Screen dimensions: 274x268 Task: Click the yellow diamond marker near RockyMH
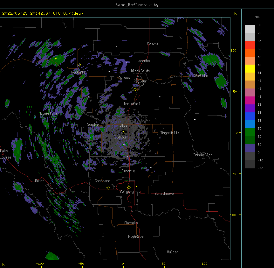point(79,65)
